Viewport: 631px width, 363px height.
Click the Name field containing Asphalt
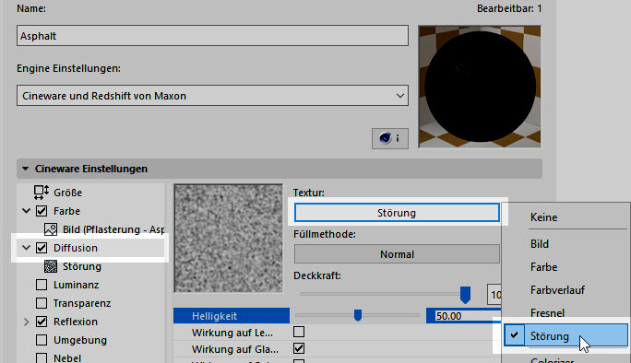pos(212,36)
